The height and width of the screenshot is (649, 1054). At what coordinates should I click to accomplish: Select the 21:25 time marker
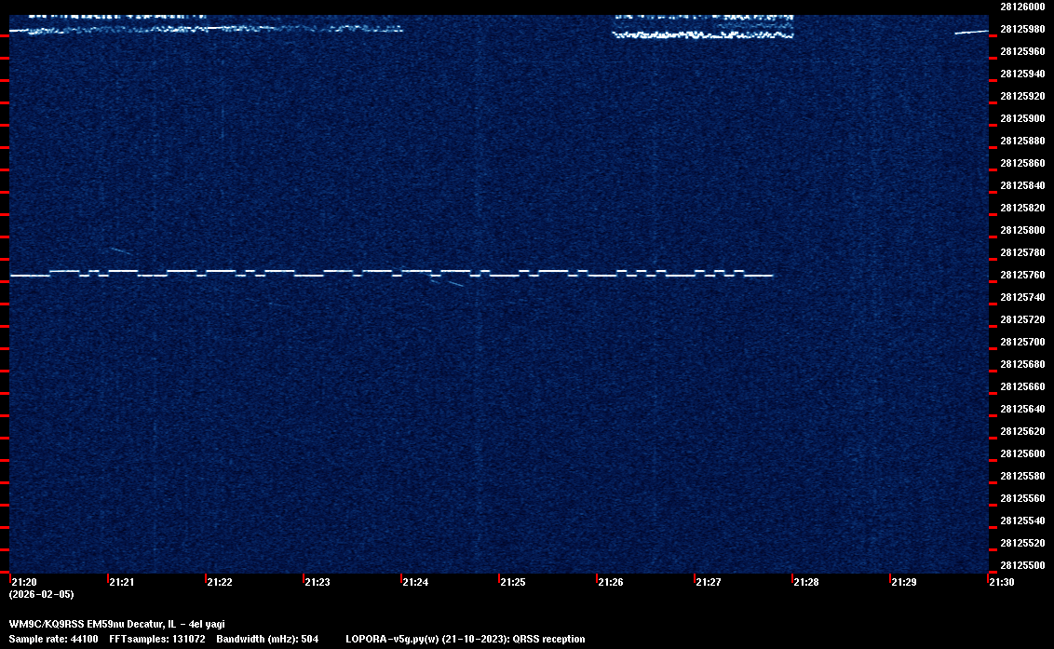[x=512, y=582]
